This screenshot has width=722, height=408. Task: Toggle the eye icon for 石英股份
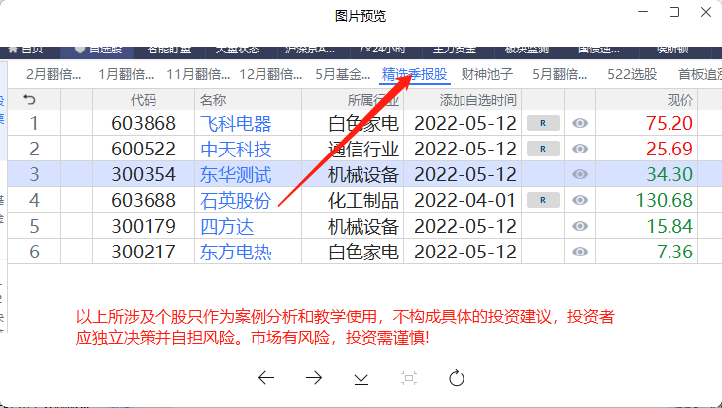click(x=580, y=200)
